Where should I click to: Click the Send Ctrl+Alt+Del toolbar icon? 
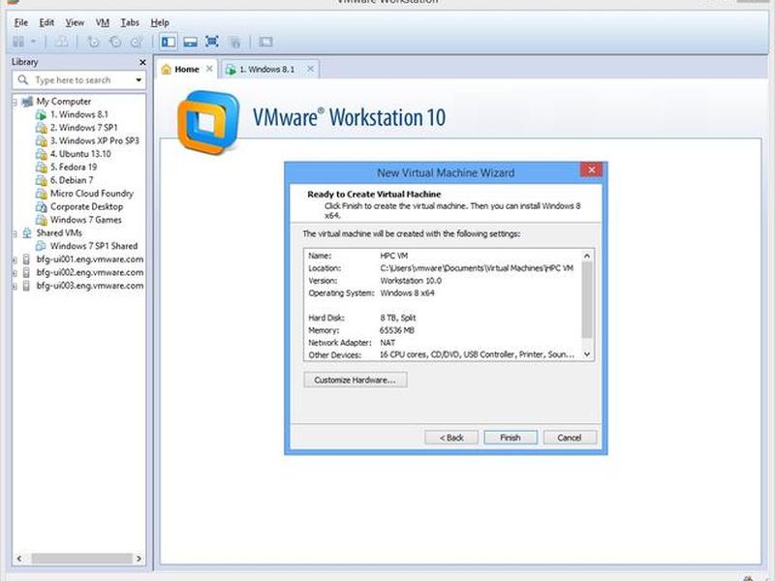(62, 42)
